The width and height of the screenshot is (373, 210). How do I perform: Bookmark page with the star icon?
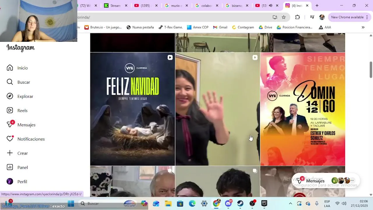(284, 17)
